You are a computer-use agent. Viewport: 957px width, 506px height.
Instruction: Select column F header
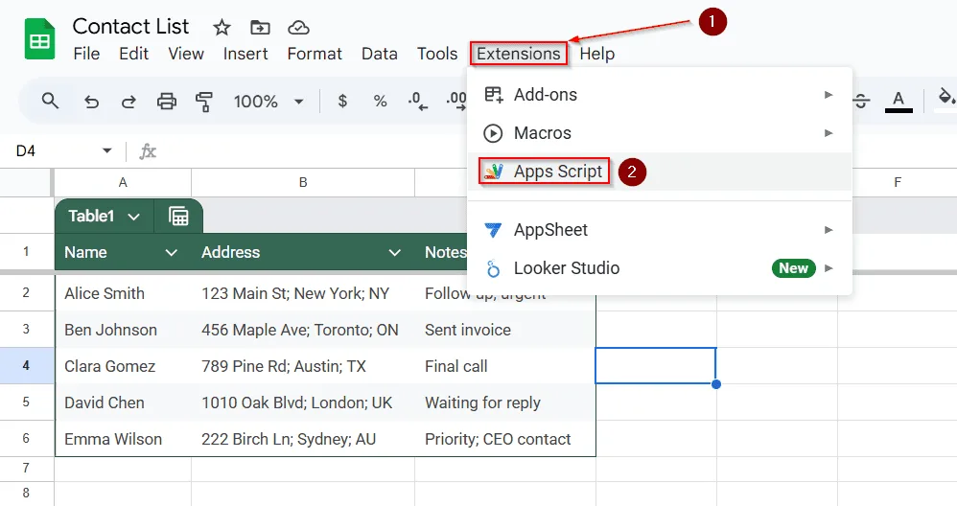tap(898, 182)
